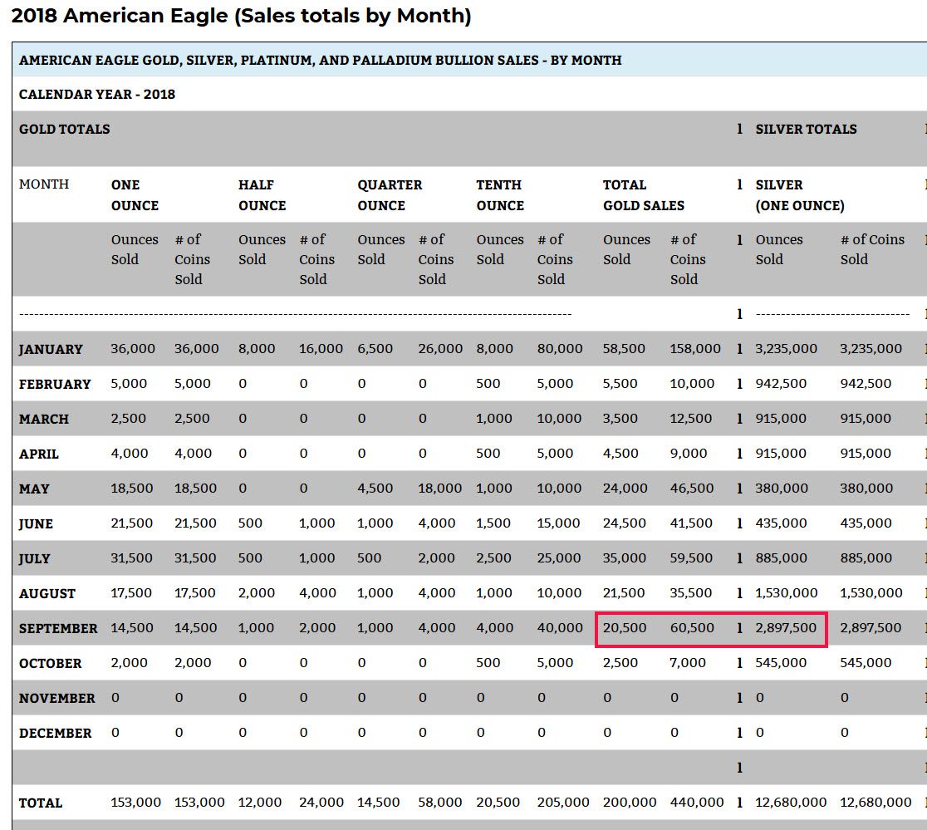This screenshot has height=830, width=927.
Task: Click January's total gold ounces "58,500"
Action: click(625, 349)
